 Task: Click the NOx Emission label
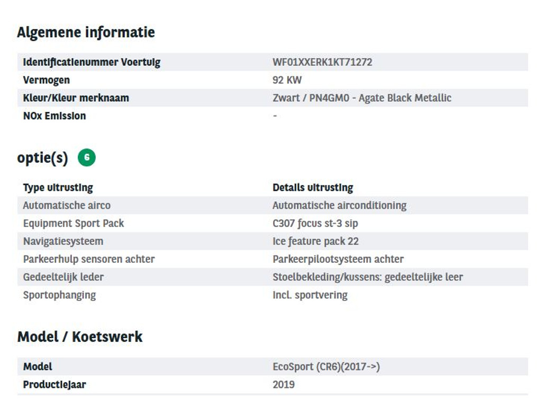pyautogui.click(x=55, y=116)
